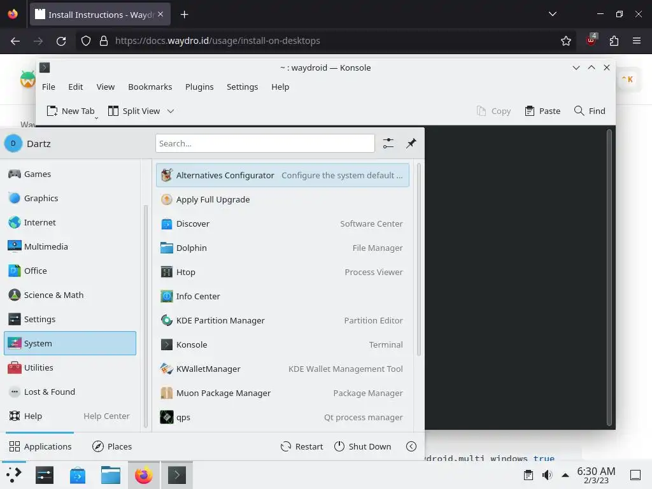Reload the Firefox page

click(61, 41)
